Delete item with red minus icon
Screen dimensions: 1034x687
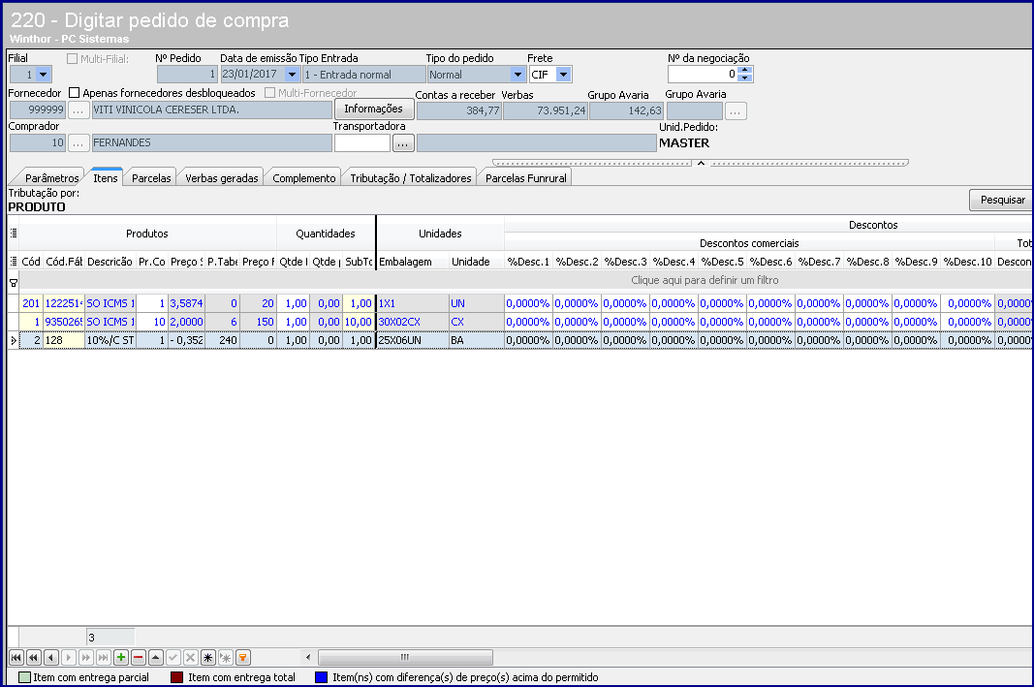[139, 657]
